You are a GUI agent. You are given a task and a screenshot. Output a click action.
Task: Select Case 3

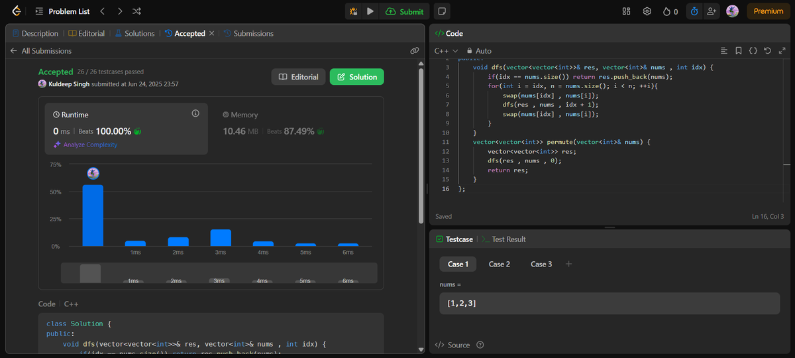(x=541, y=264)
